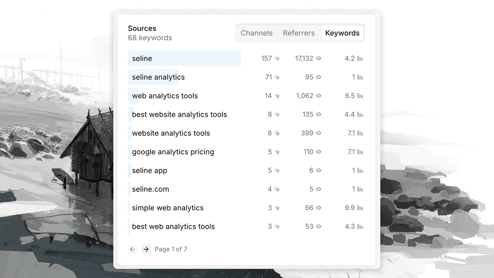
Task: Click the eye icon beside 95
Action: tap(319, 77)
